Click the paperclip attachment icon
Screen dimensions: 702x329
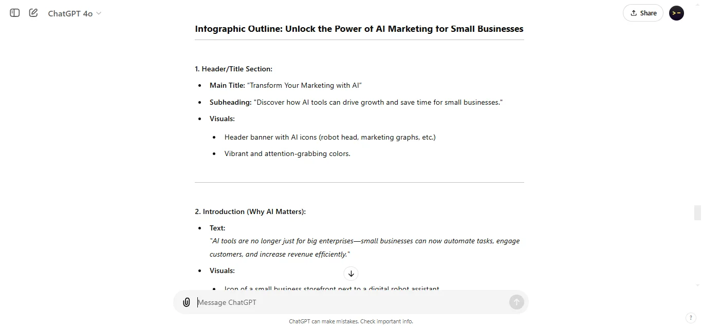(186, 302)
